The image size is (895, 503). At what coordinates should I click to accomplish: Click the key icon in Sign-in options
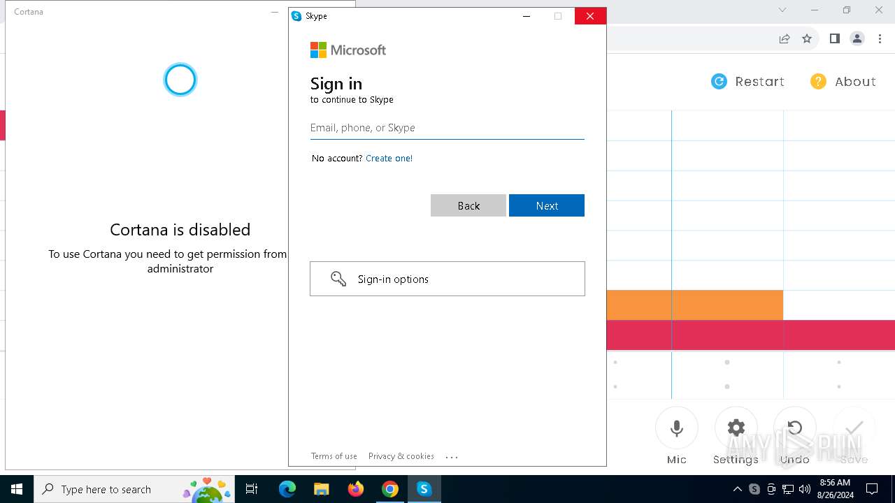tap(338, 279)
